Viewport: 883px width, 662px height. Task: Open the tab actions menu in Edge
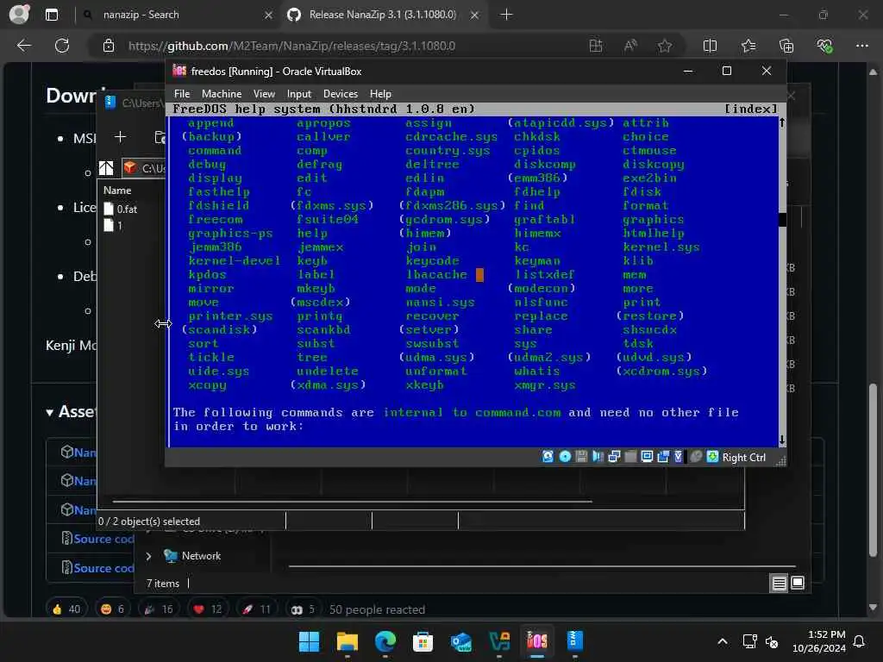[51, 15]
